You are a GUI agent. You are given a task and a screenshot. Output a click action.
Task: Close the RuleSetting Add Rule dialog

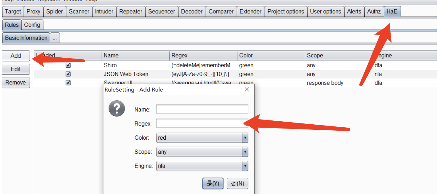[247, 89]
